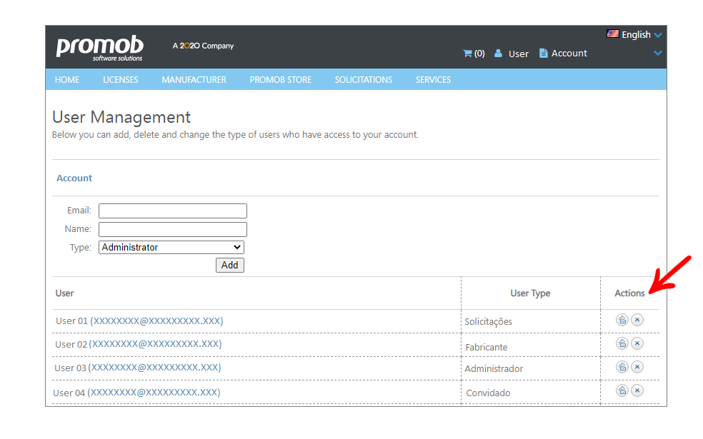Open the MANUFACTURER menu
Image resolution: width=703 pixels, height=439 pixels.
point(194,80)
